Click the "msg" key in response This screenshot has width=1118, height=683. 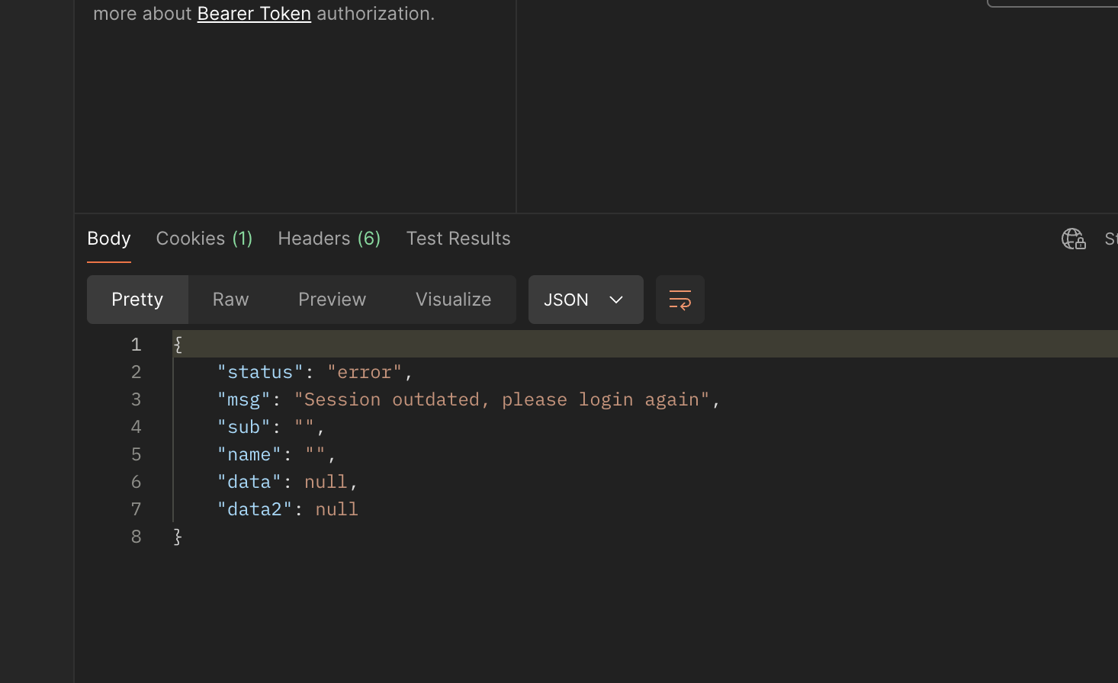coord(244,399)
